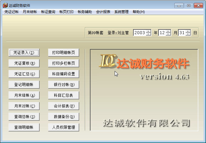This screenshot has width=206, height=143.
Task: Open 查询总帐(S)
Action: click(x=24, y=117)
